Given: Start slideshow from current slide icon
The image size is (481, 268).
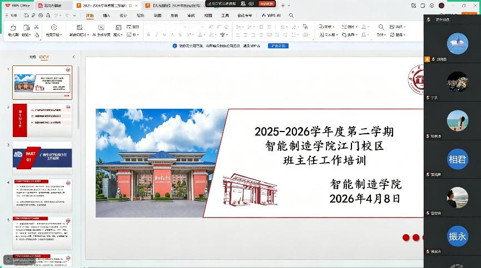Looking at the screenshot, I should click(53, 28).
